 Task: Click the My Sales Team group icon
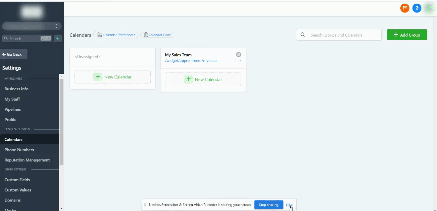[238, 54]
